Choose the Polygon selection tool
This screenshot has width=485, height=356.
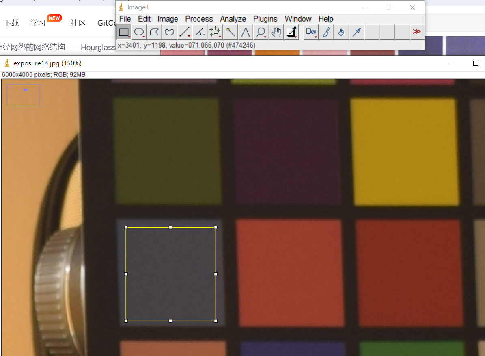coord(154,32)
